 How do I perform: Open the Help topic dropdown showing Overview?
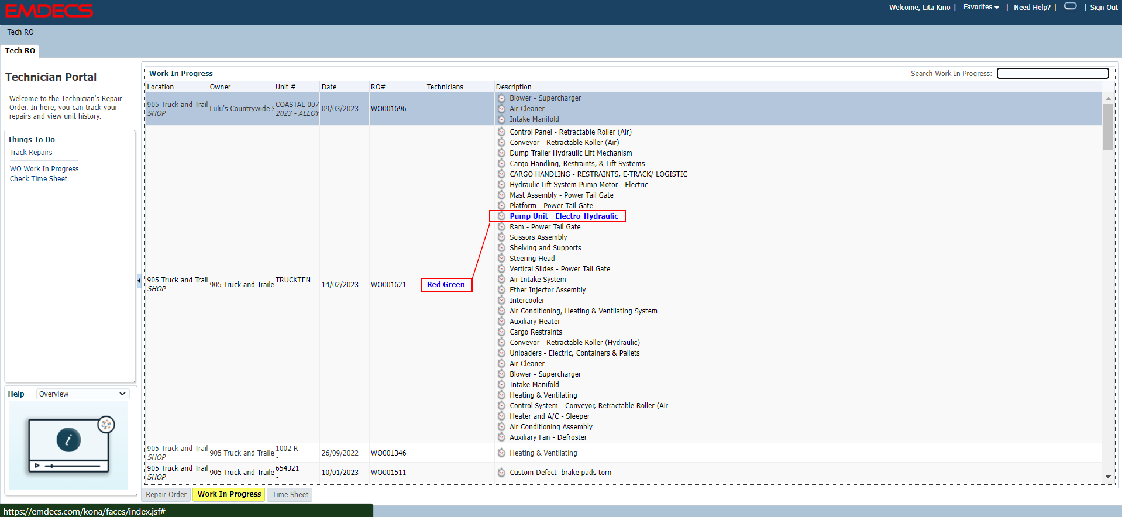click(x=82, y=394)
